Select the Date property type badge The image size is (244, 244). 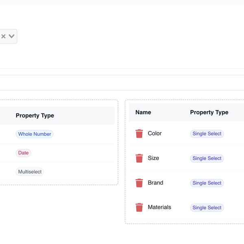click(x=23, y=153)
